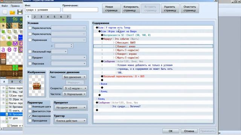The width and height of the screenshot is (241, 135).
Task: Toggle Анимация шага checkbox
Action: [x=30, y=106]
